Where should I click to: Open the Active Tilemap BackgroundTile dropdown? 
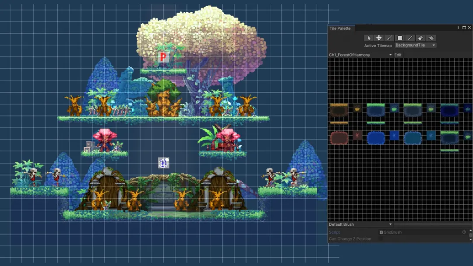415,45
